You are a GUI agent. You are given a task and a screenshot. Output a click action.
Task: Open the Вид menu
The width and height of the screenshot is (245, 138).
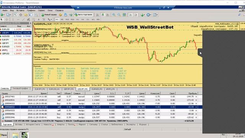click(x=12, y=10)
